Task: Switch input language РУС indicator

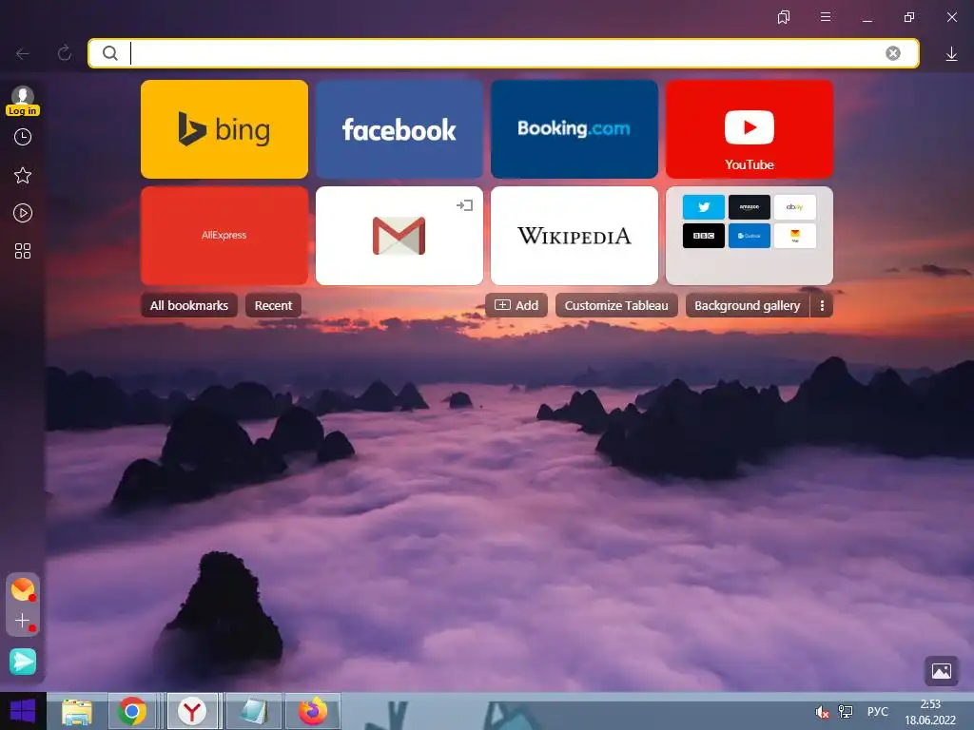Action: coord(877,711)
